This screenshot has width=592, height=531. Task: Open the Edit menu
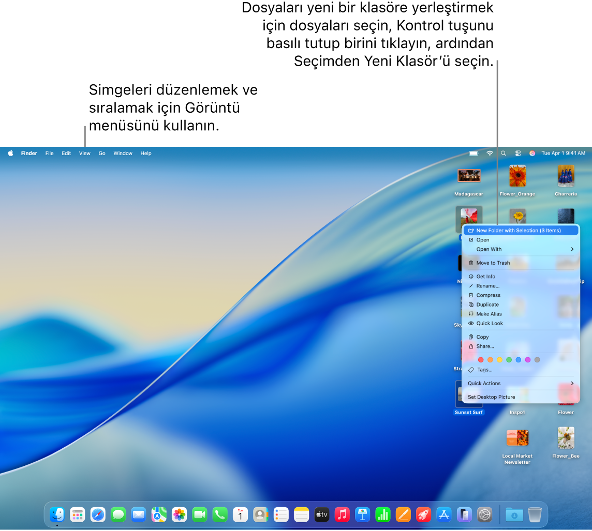coord(66,154)
